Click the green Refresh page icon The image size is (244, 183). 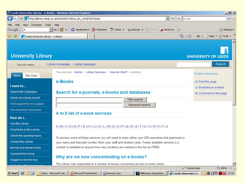click(173, 19)
